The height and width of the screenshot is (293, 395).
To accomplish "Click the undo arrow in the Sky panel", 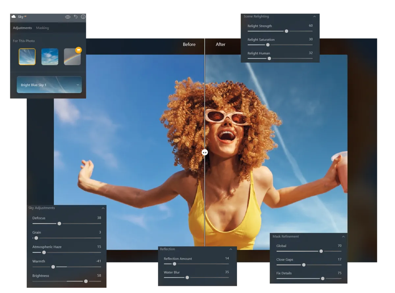I will tap(76, 16).
